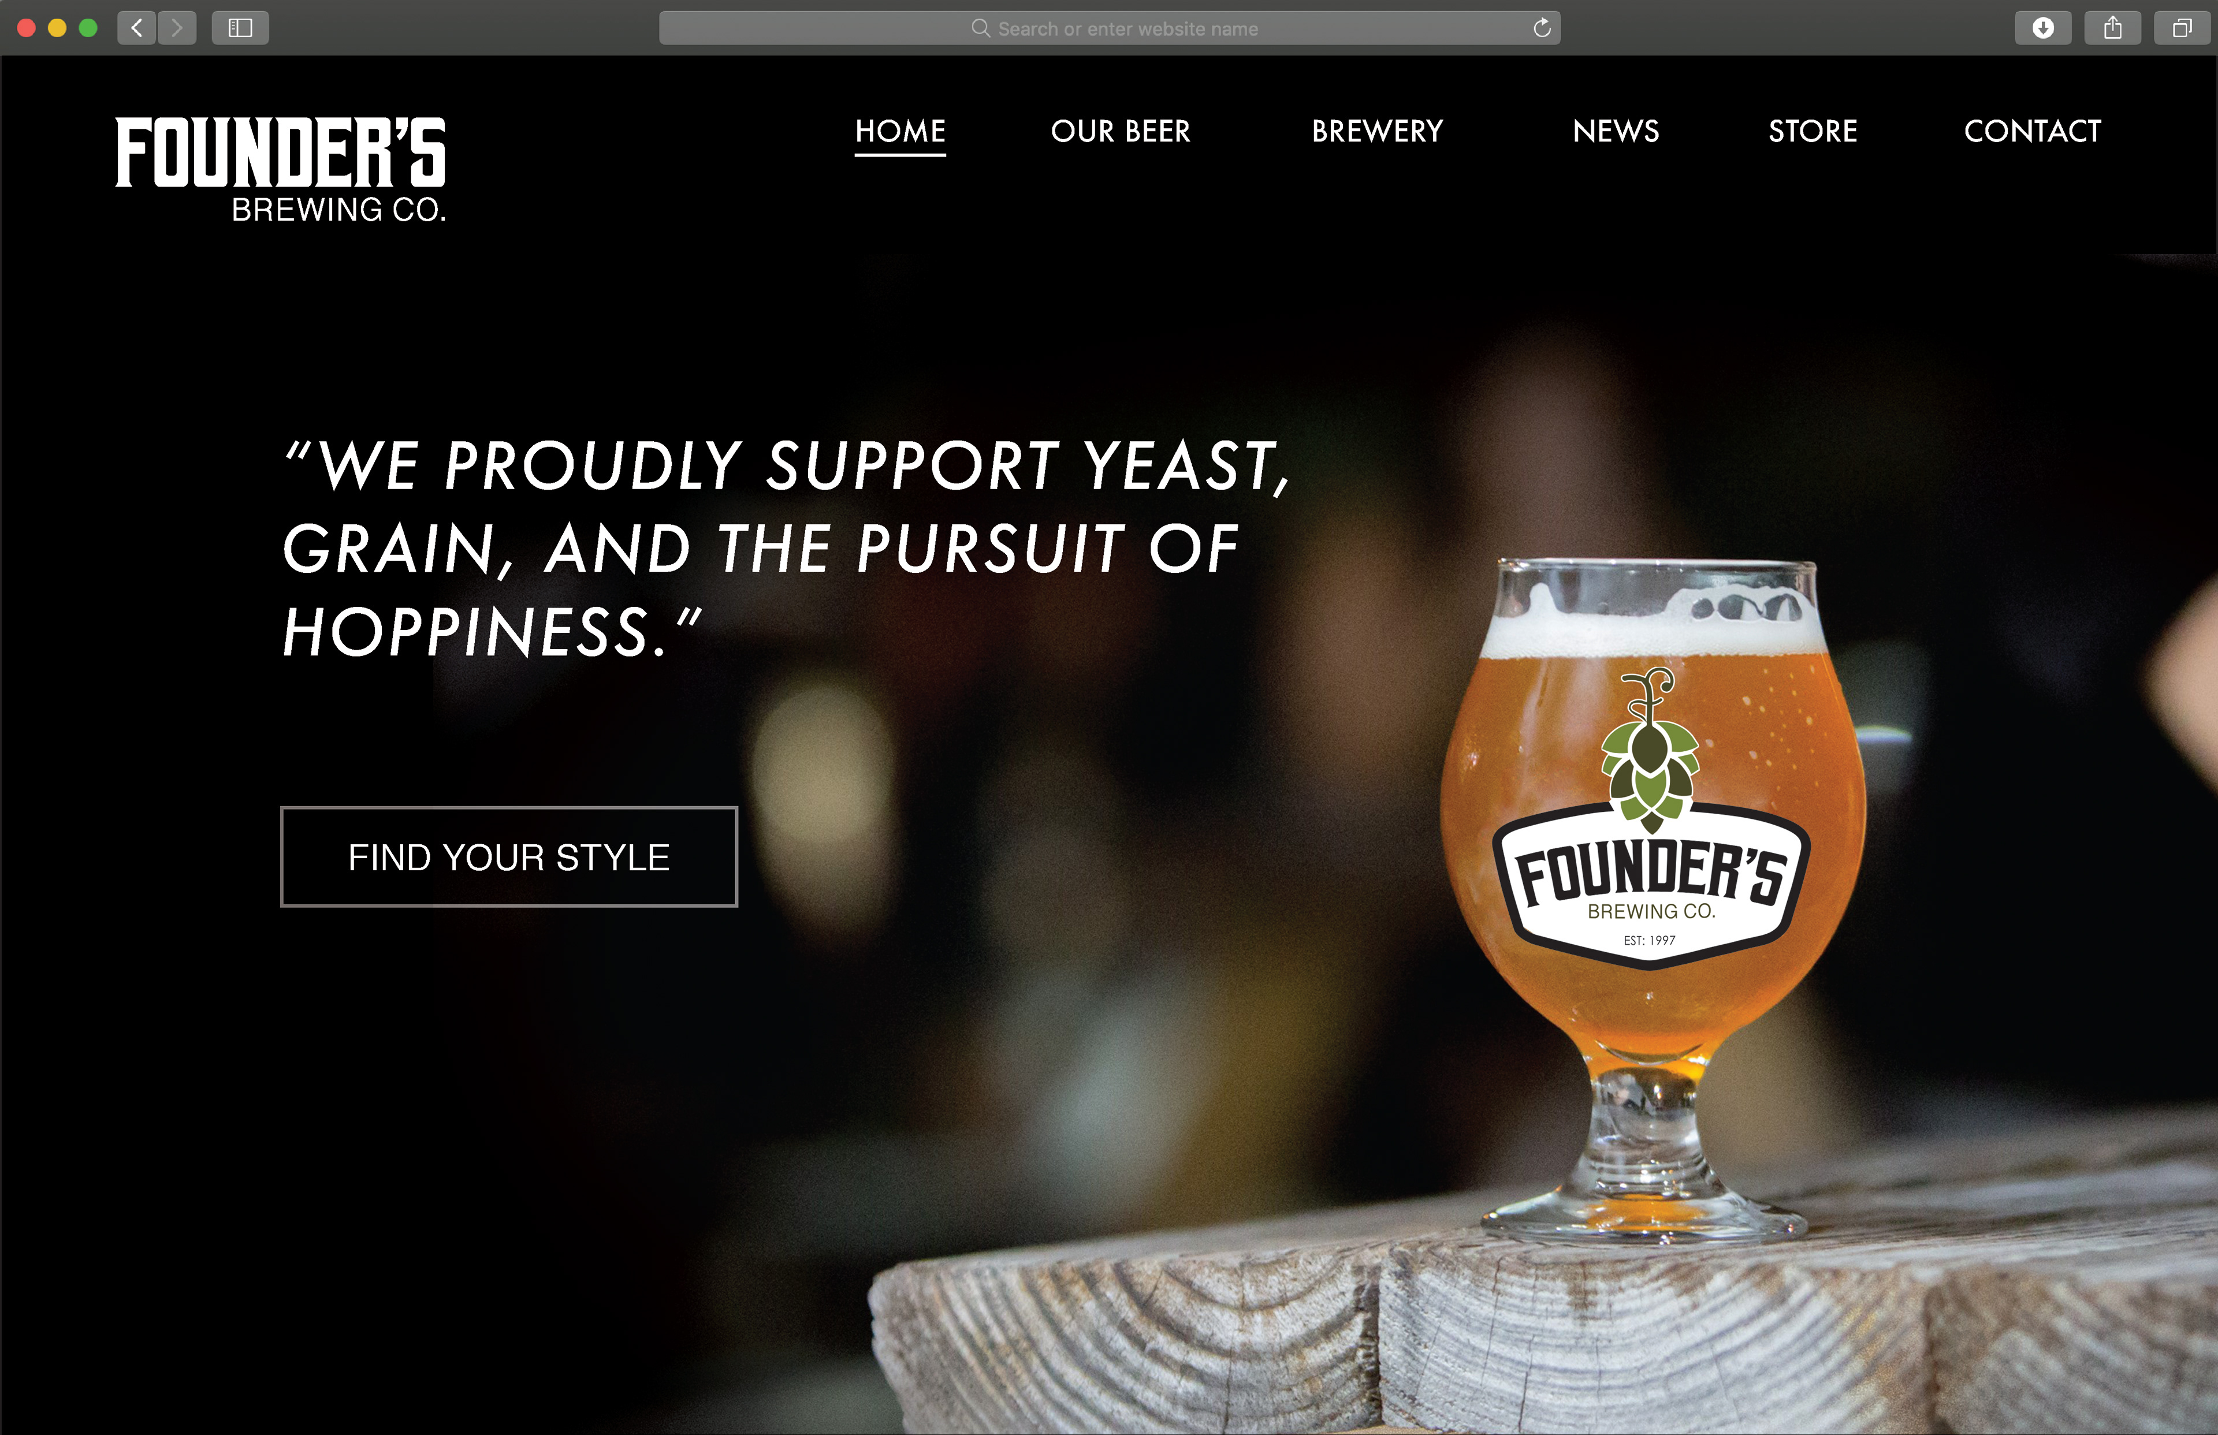Click the yellow minimize window button

pos(57,28)
